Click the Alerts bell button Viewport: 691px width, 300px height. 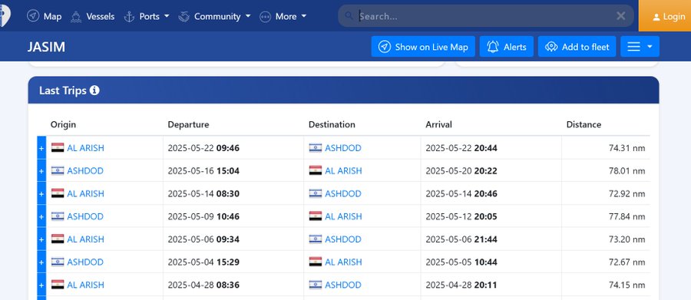(x=507, y=47)
